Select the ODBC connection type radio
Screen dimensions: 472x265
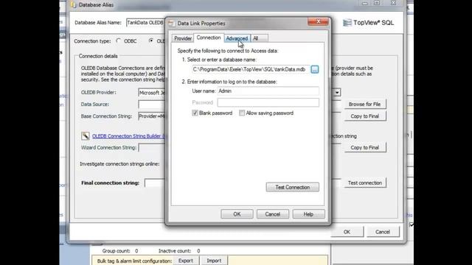(x=119, y=40)
